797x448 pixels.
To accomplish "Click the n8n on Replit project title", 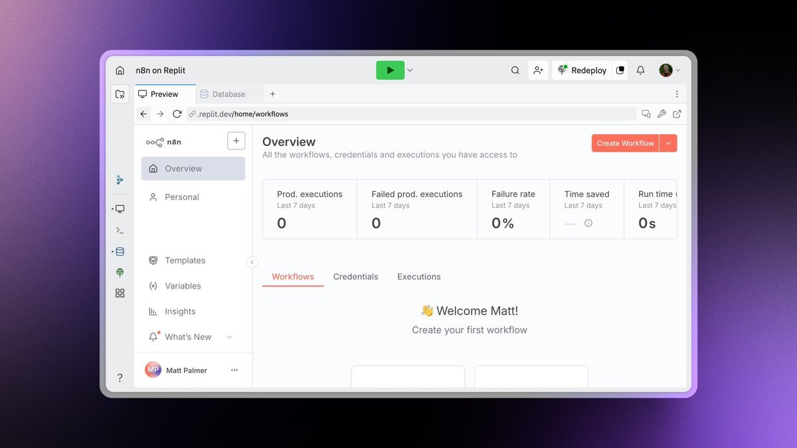I will tap(161, 70).
